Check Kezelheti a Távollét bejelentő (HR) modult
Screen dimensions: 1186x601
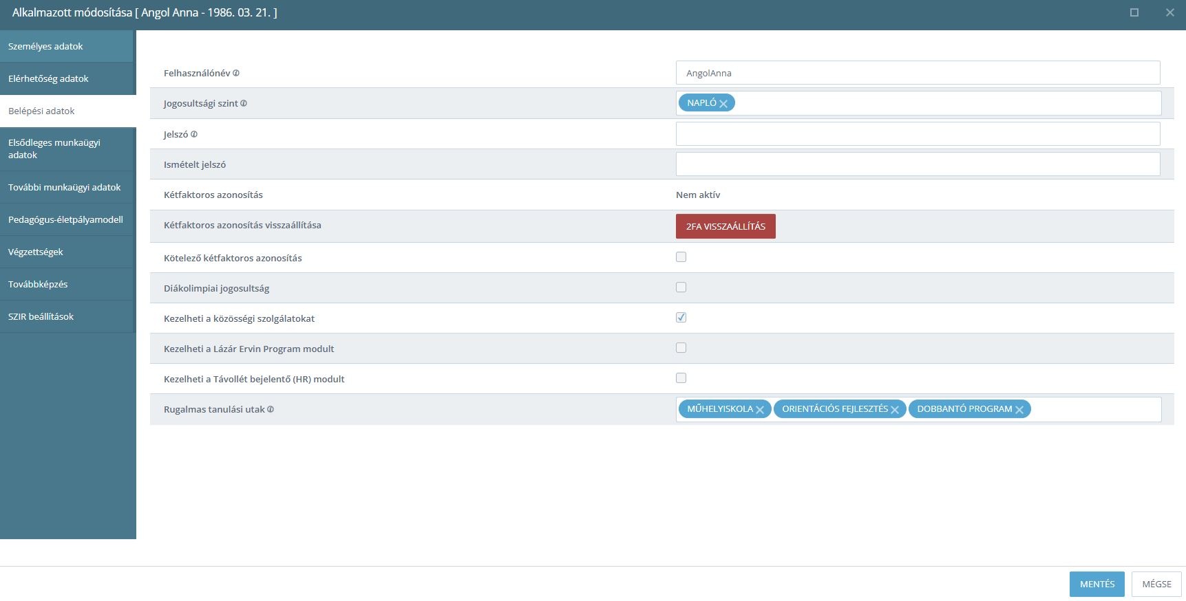(681, 378)
